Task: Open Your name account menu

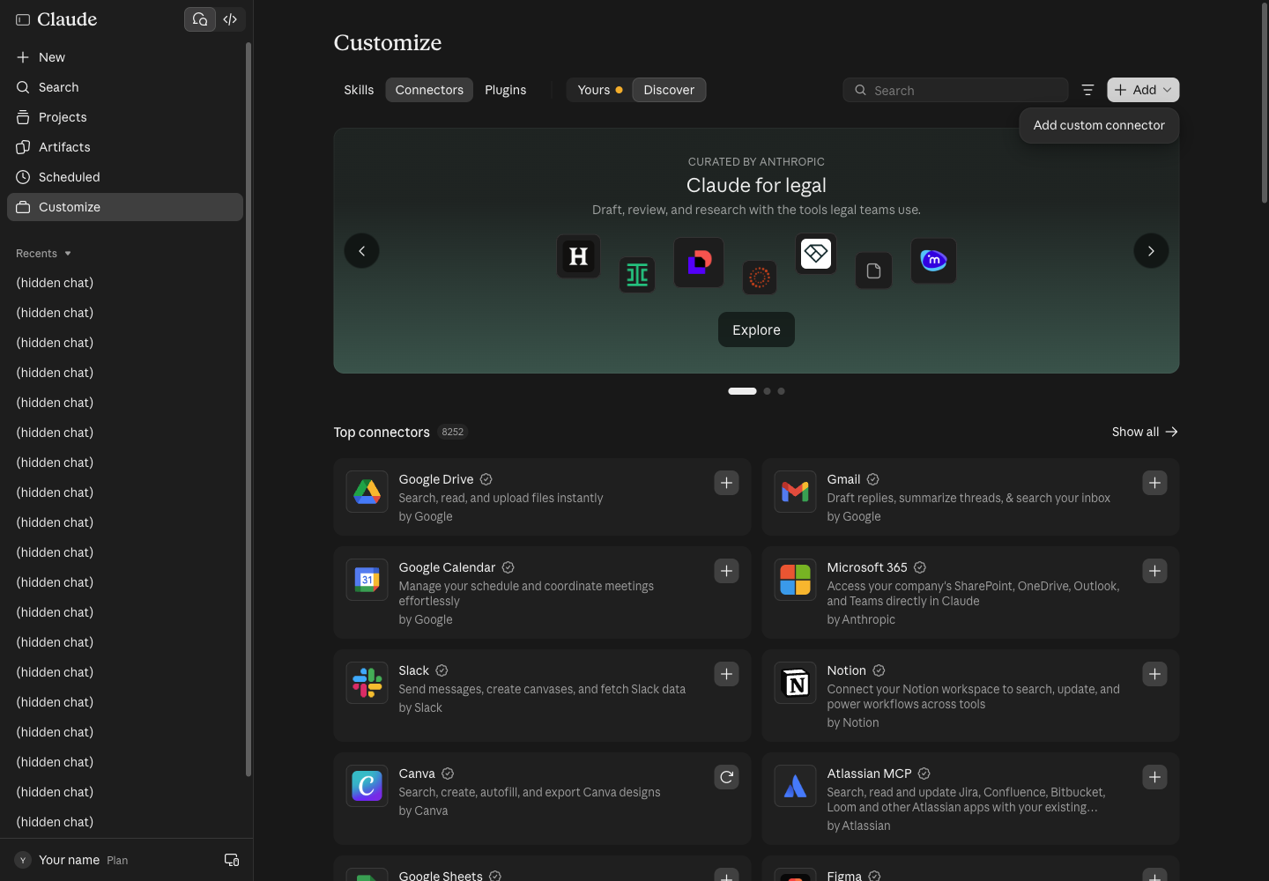Action: (x=72, y=860)
